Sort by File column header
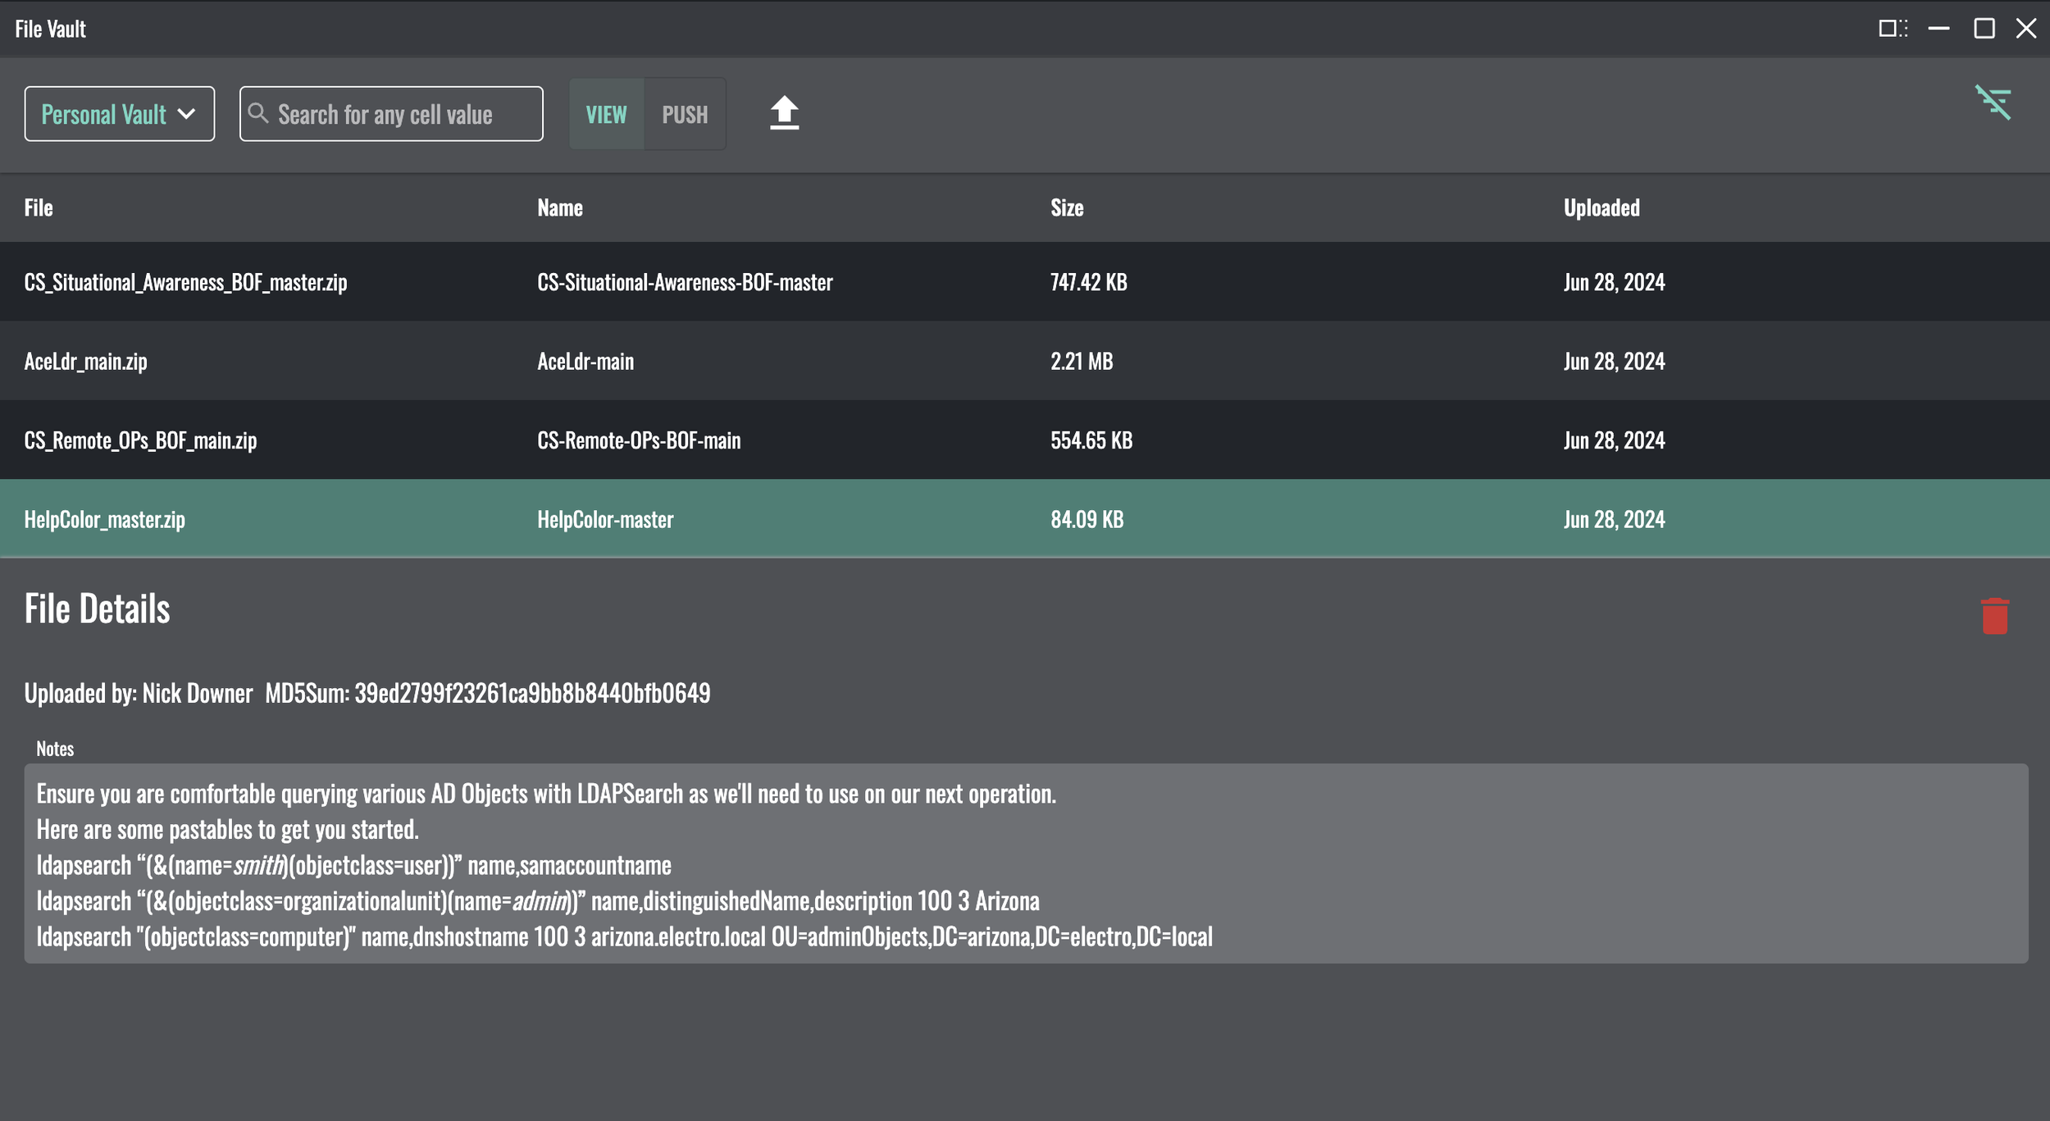The image size is (2050, 1121). 39,207
